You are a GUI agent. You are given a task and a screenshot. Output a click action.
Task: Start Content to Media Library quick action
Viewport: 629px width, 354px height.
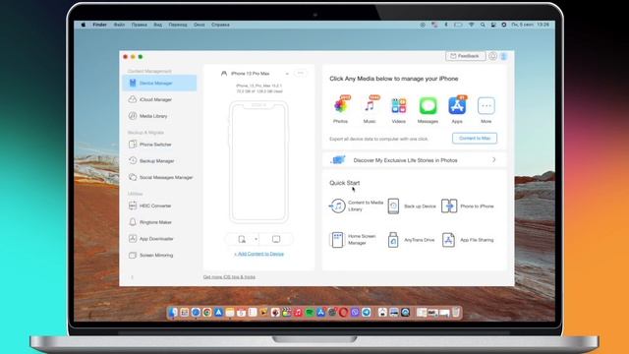(356, 206)
